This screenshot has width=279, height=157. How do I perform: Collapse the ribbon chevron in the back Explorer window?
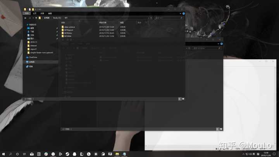pos(218,44)
